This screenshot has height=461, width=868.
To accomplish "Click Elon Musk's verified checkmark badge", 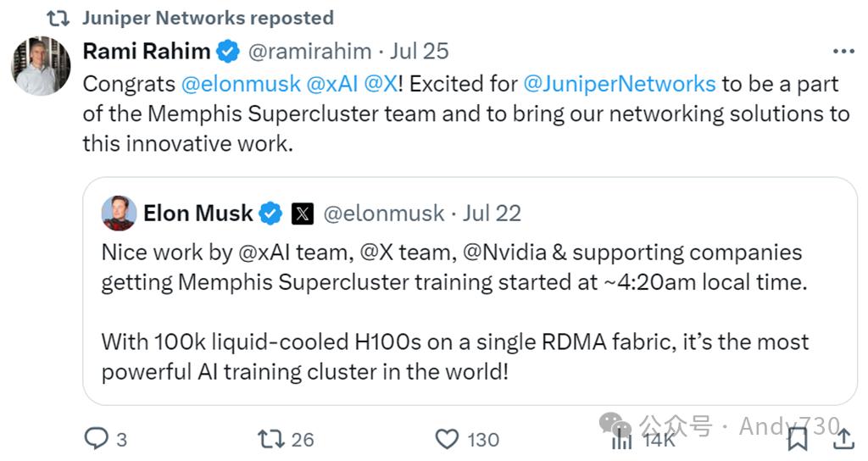I will [270, 214].
